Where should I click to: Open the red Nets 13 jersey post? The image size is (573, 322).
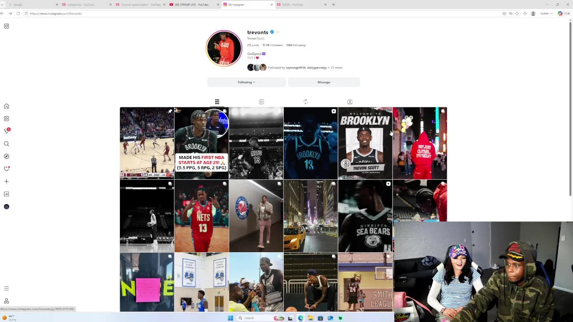click(x=201, y=216)
